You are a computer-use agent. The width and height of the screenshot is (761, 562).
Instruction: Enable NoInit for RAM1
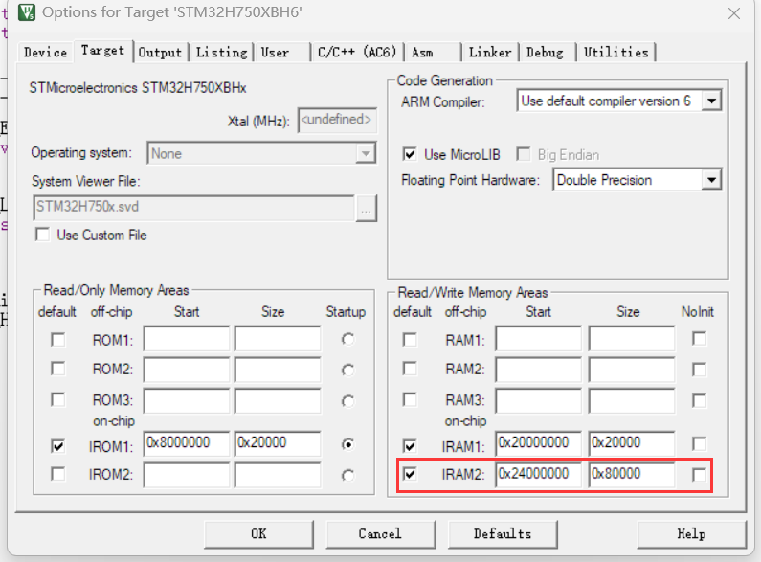700,338
